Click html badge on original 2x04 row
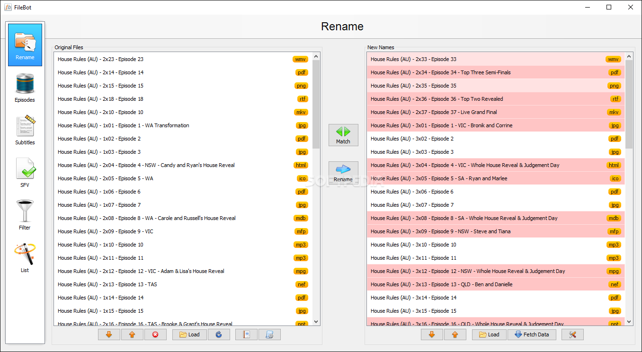 pyautogui.click(x=301, y=165)
